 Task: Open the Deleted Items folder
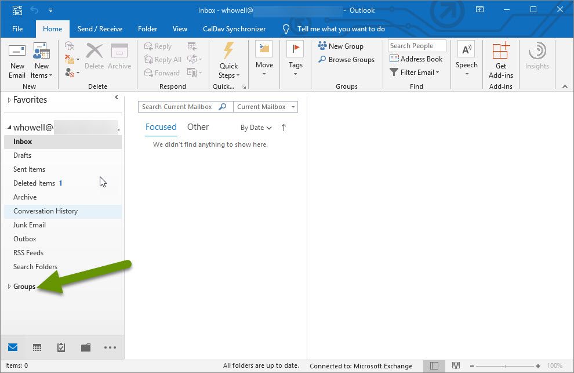click(x=34, y=183)
